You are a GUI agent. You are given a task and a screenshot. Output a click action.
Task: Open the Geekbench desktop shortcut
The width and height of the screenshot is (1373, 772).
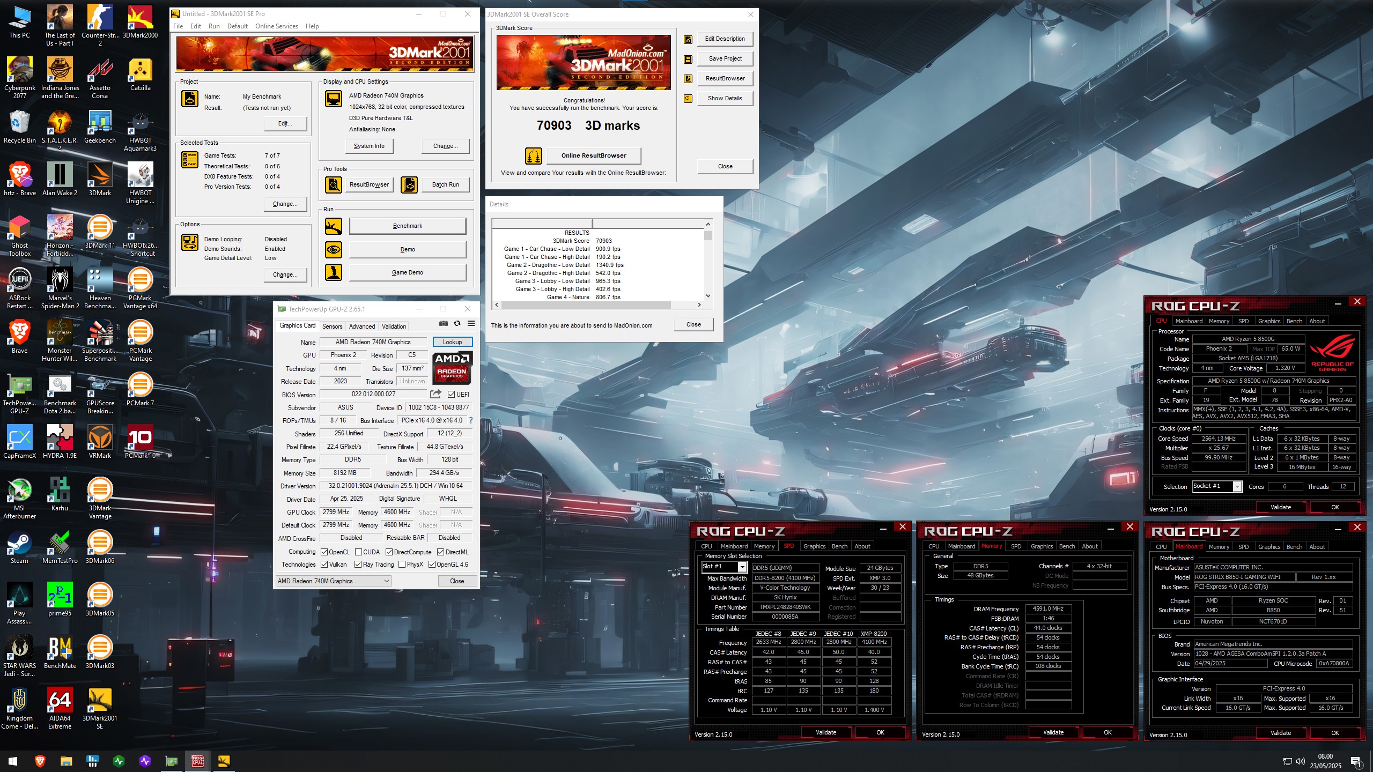pyautogui.click(x=100, y=127)
